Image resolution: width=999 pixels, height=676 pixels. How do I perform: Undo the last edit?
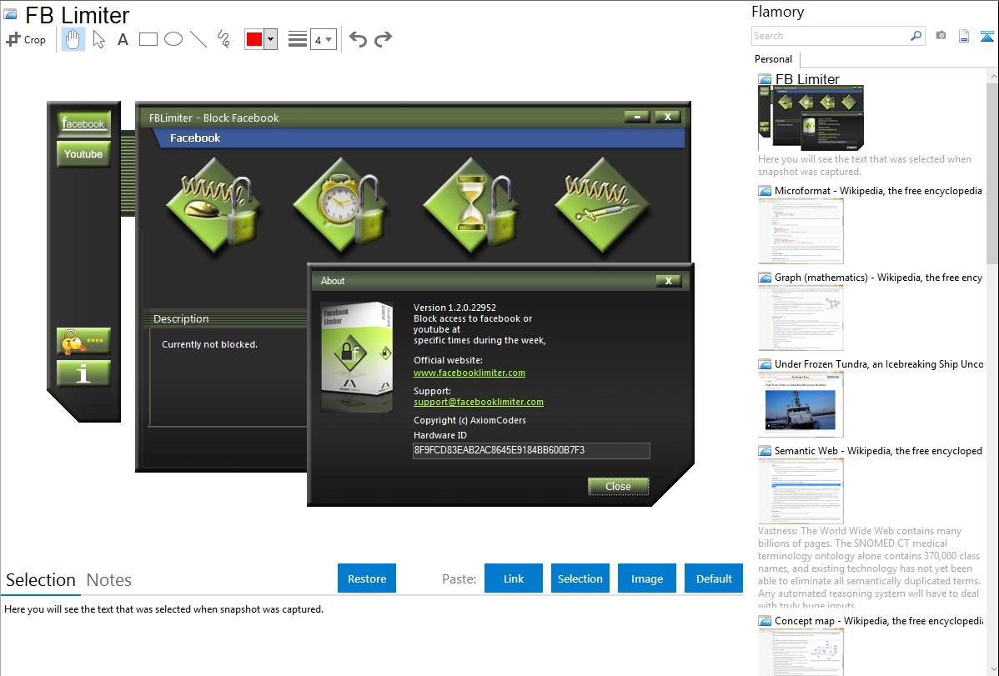[358, 39]
